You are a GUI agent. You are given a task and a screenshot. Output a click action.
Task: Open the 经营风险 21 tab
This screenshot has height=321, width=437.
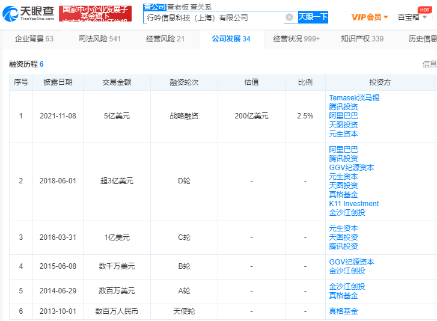(x=165, y=38)
